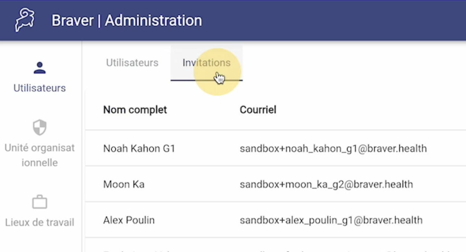
Task: Click the partially visible fourth user row
Action: tap(275, 245)
